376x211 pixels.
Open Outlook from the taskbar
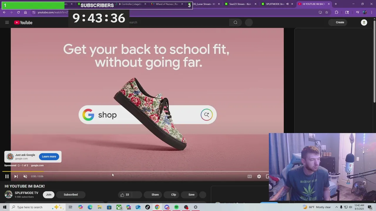click(x=138, y=207)
